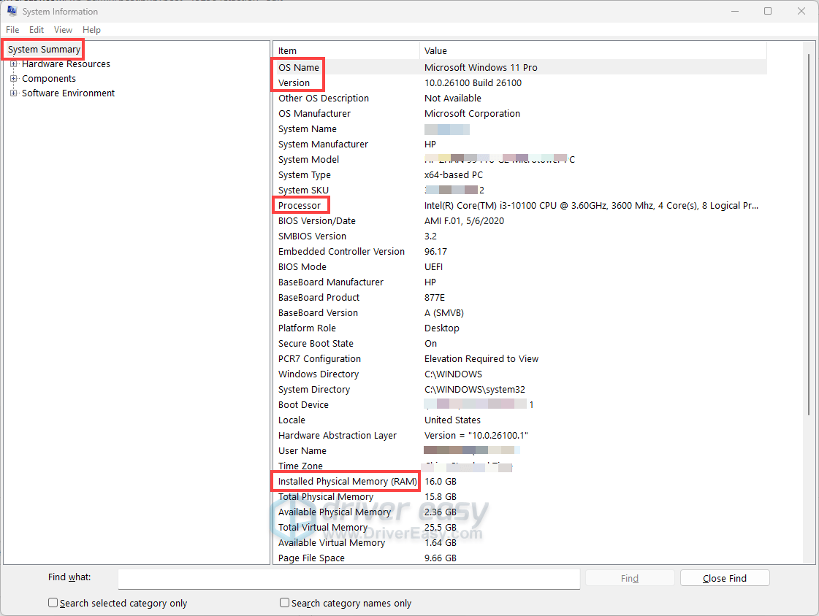Click the Close Find button
Image resolution: width=819 pixels, height=616 pixels.
click(724, 577)
